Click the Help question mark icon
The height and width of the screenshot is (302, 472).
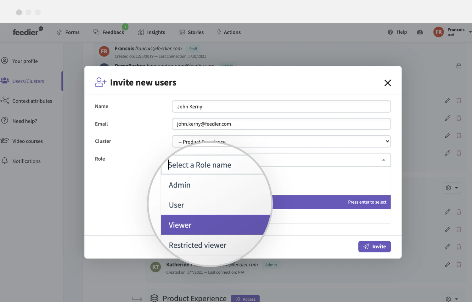(390, 32)
